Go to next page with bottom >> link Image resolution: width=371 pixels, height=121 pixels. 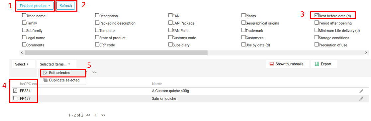click(103, 115)
